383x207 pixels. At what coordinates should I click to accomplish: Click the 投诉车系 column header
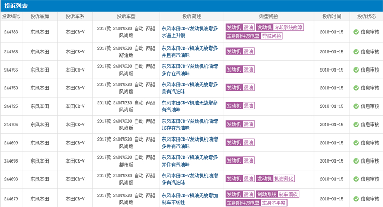[x=75, y=16]
